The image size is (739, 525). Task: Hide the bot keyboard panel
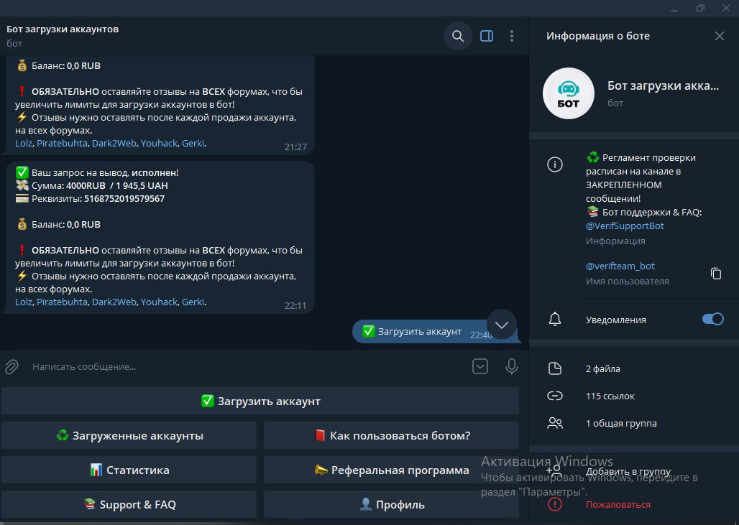(x=480, y=367)
